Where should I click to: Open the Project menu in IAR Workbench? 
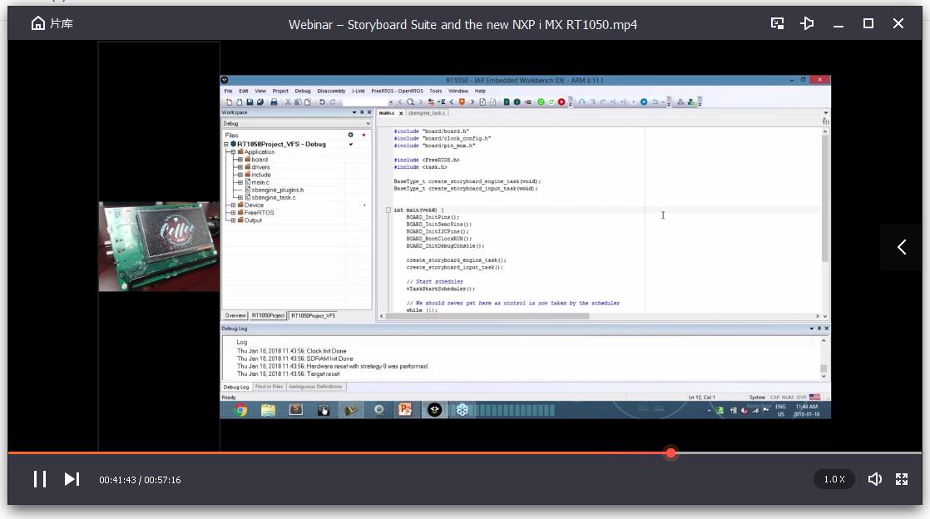click(280, 91)
